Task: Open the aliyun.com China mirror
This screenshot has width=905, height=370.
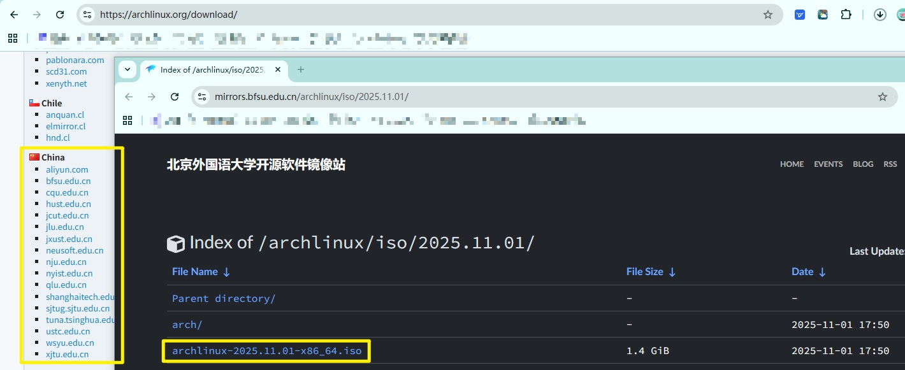Action: [65, 169]
